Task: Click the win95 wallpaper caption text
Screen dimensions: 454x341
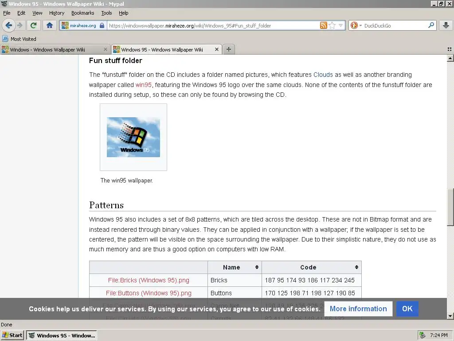Action: pyautogui.click(x=126, y=180)
